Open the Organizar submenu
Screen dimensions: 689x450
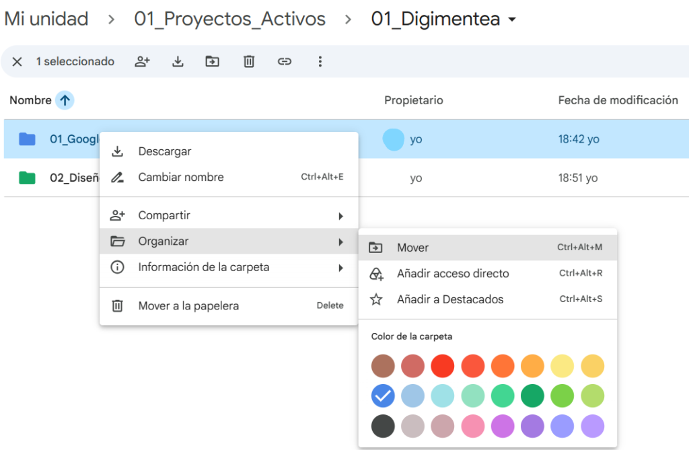(x=229, y=241)
